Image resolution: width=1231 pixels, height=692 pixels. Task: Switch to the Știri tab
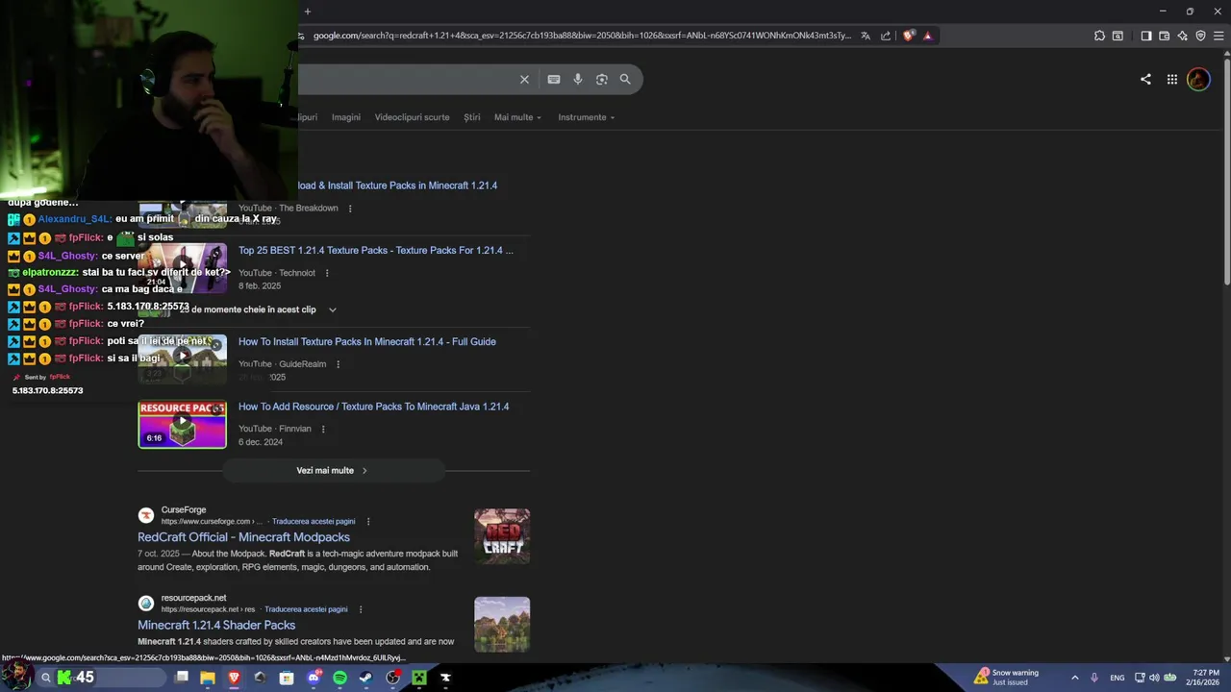click(471, 117)
